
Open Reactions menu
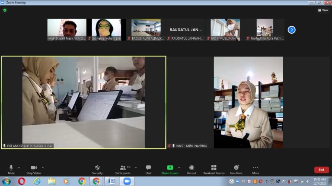pos(236,170)
